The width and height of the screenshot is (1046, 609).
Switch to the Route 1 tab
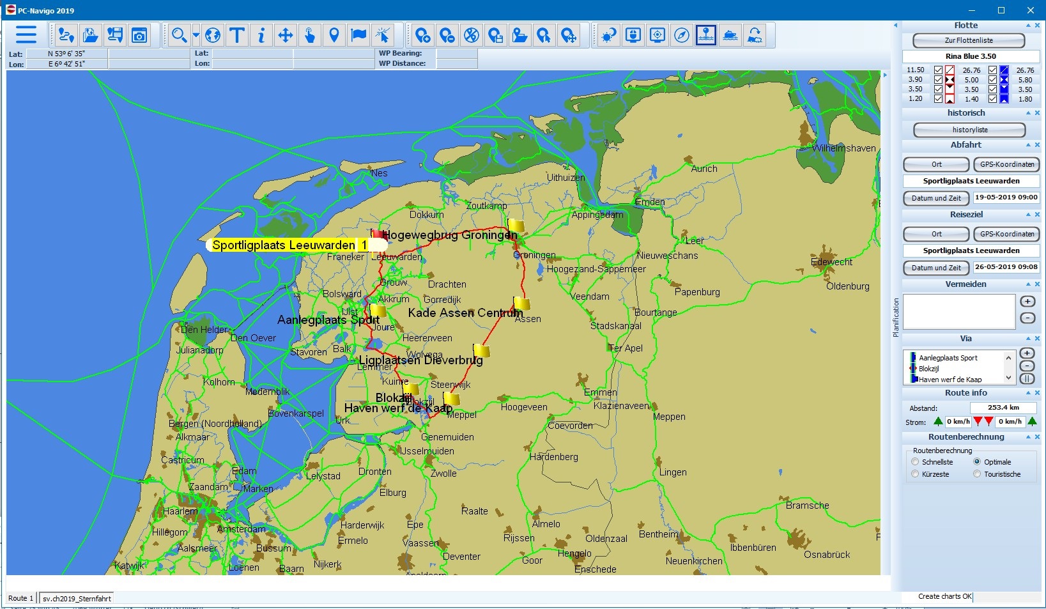20,599
